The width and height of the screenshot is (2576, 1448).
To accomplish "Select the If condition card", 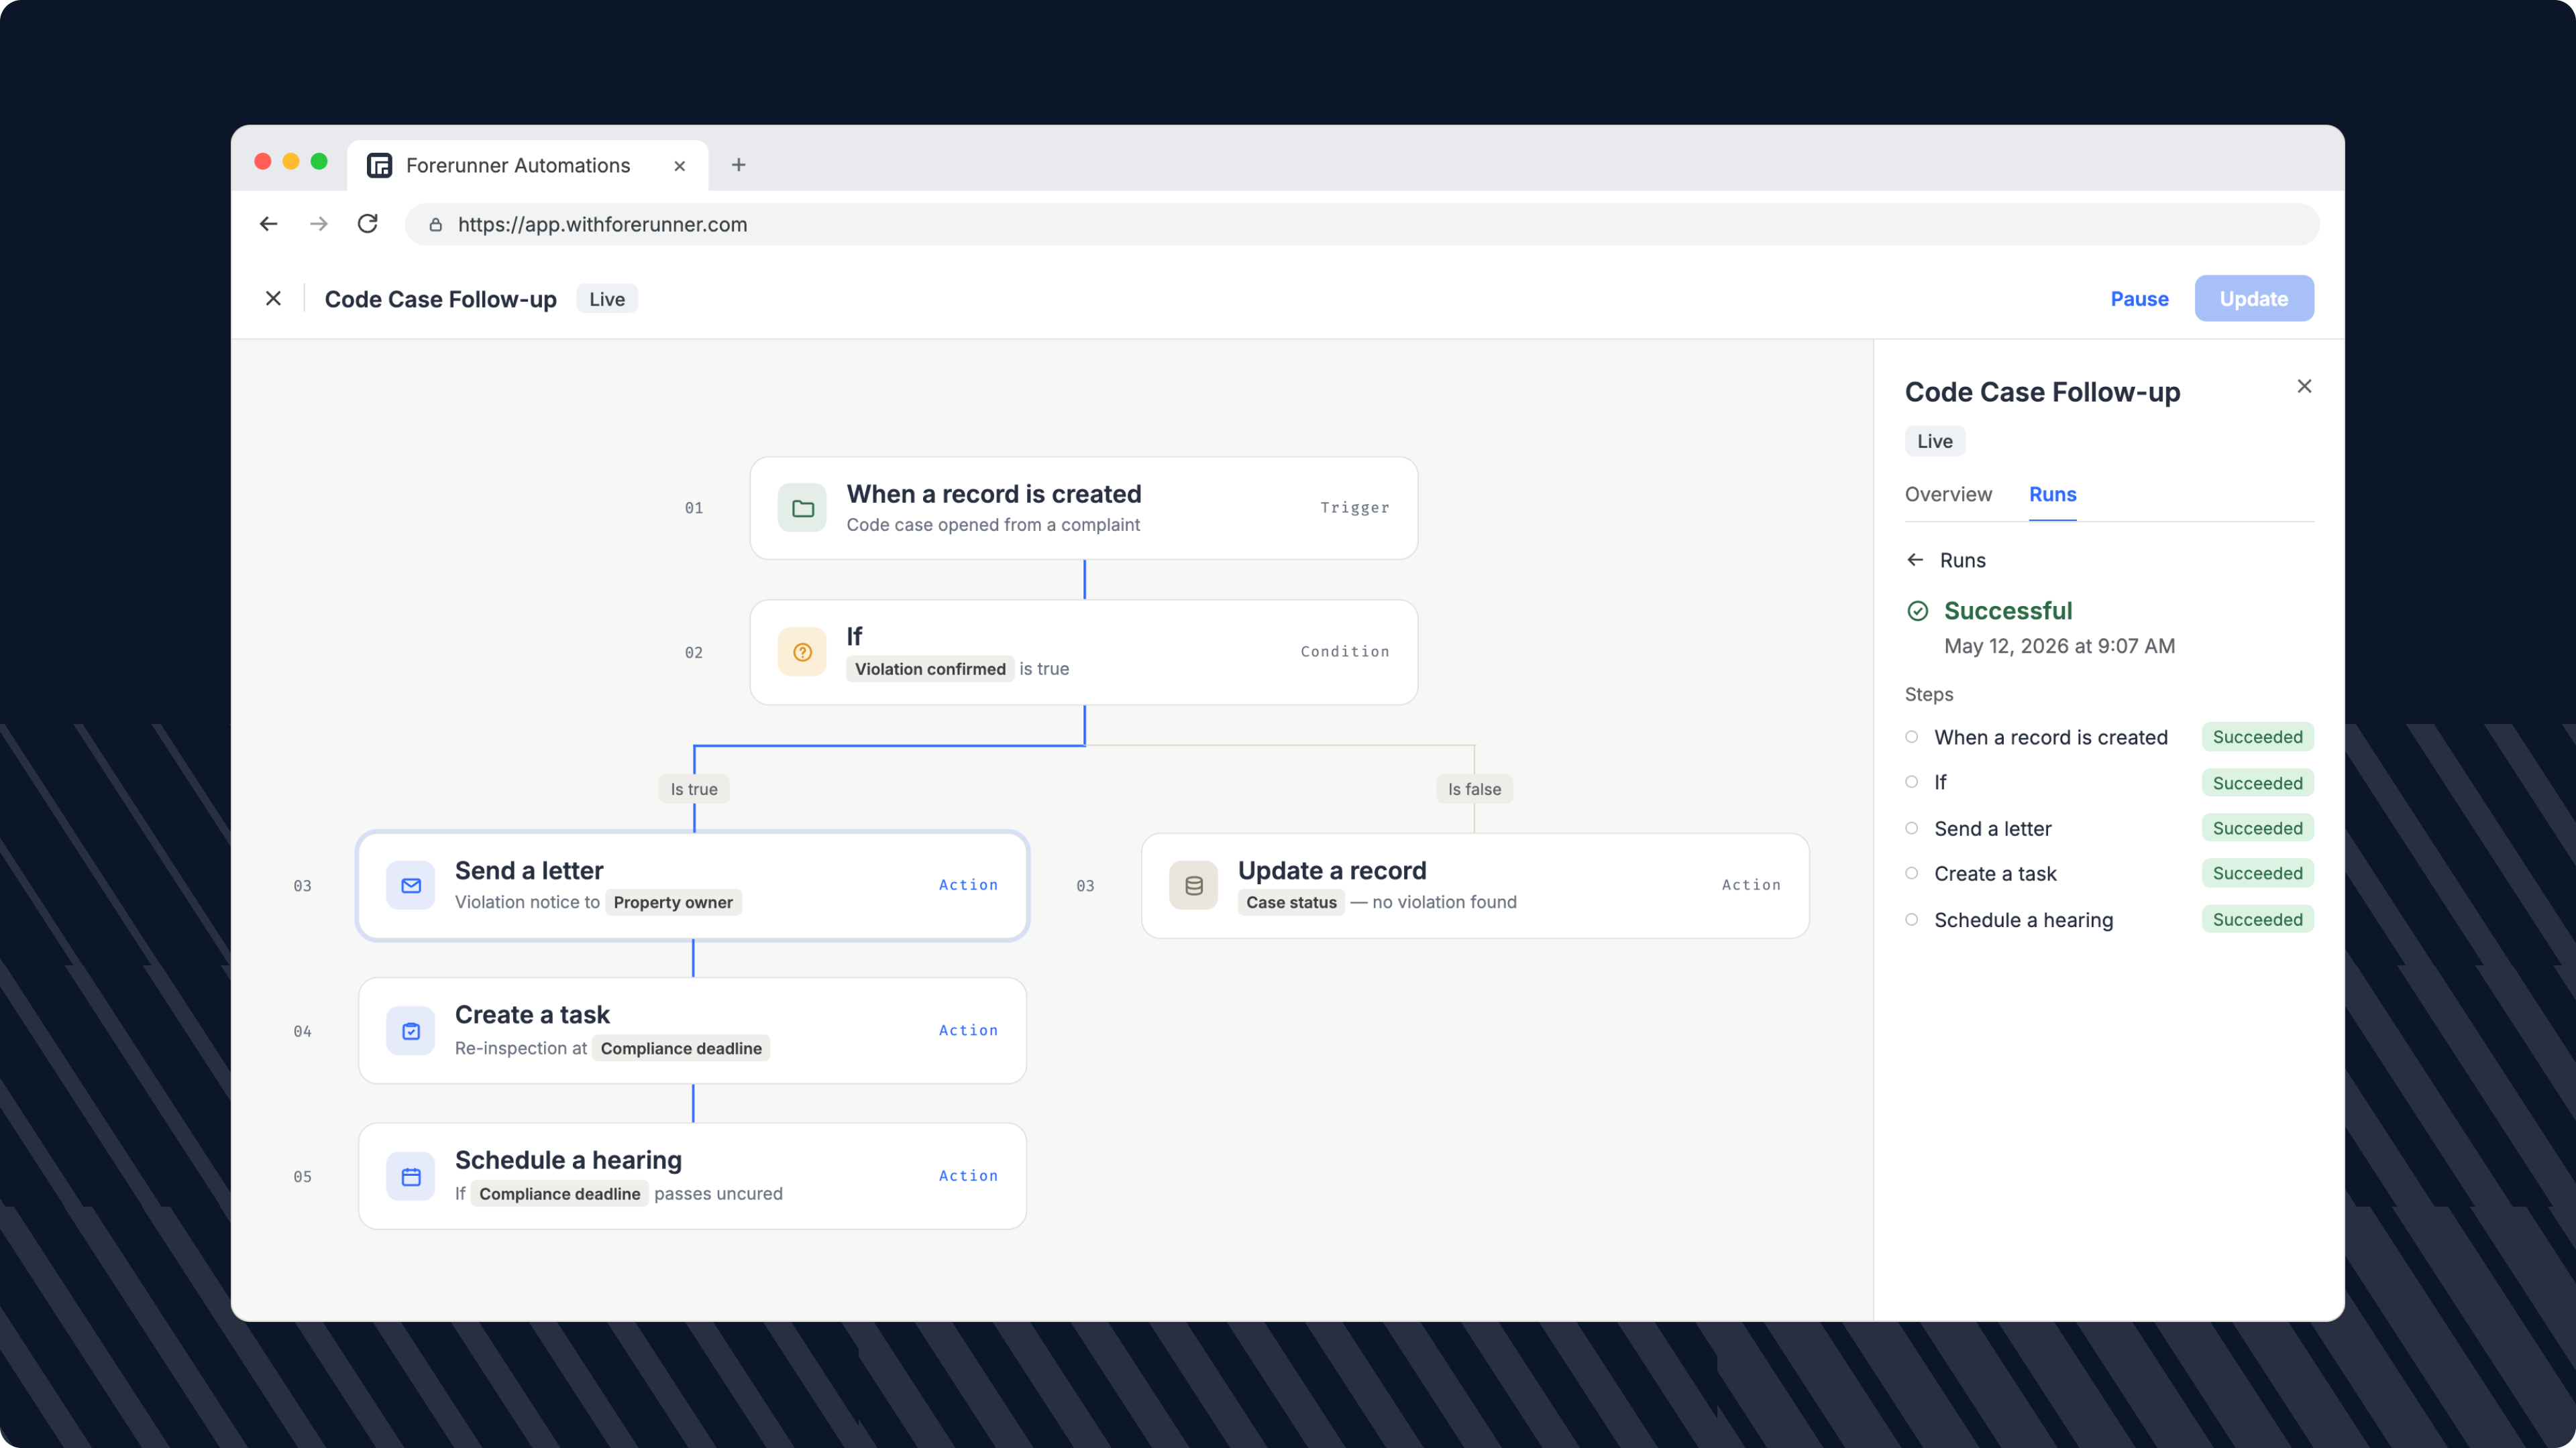I will point(1084,652).
